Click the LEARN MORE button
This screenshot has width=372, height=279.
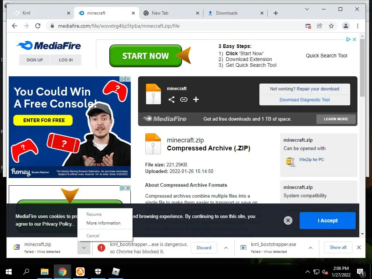click(x=336, y=119)
